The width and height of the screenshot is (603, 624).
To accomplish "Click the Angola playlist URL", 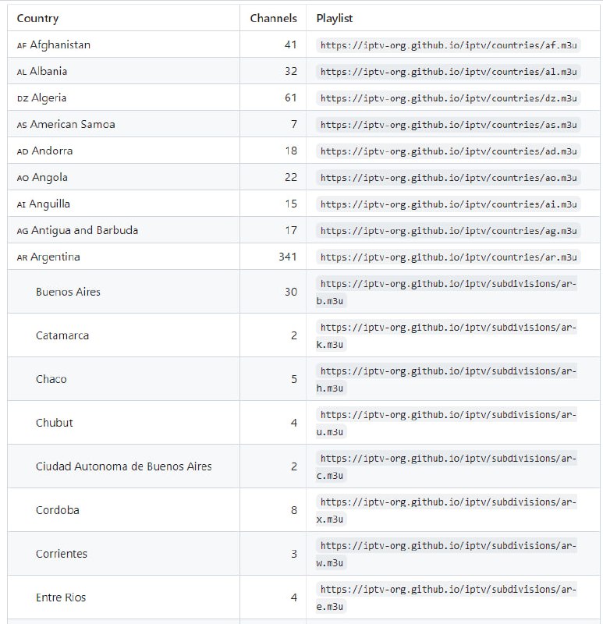I will coord(449,178).
